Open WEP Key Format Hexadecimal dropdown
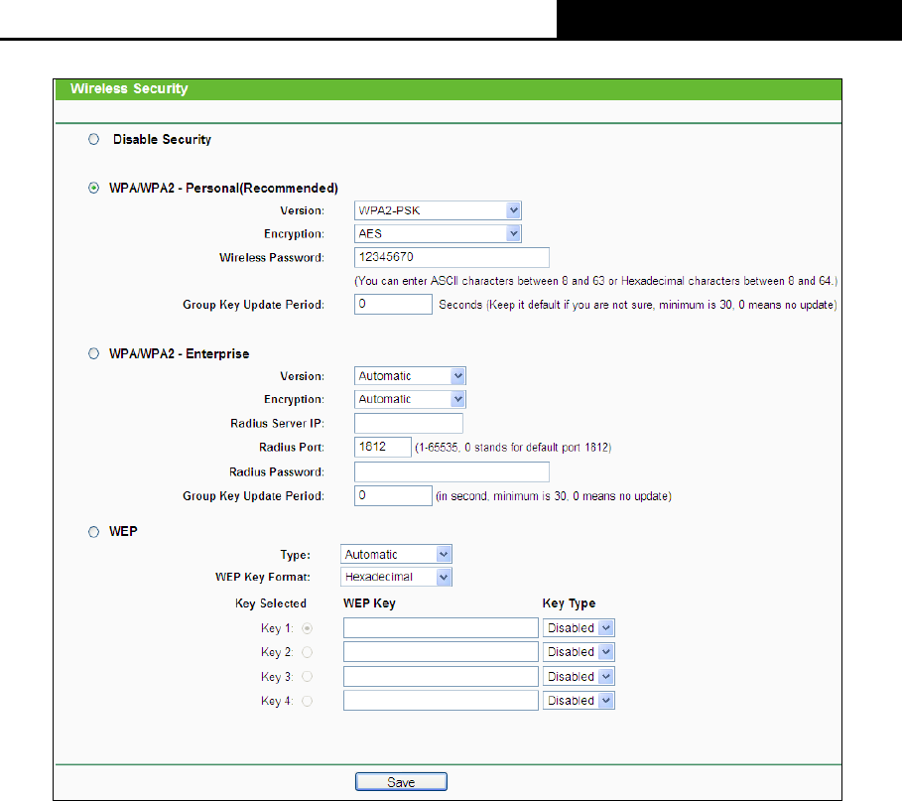Viewport: 902px width, 801px height. pyautogui.click(x=396, y=577)
